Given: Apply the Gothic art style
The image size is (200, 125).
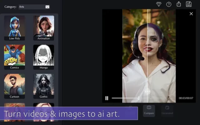Looking at the screenshot, I should (x=44, y=86).
